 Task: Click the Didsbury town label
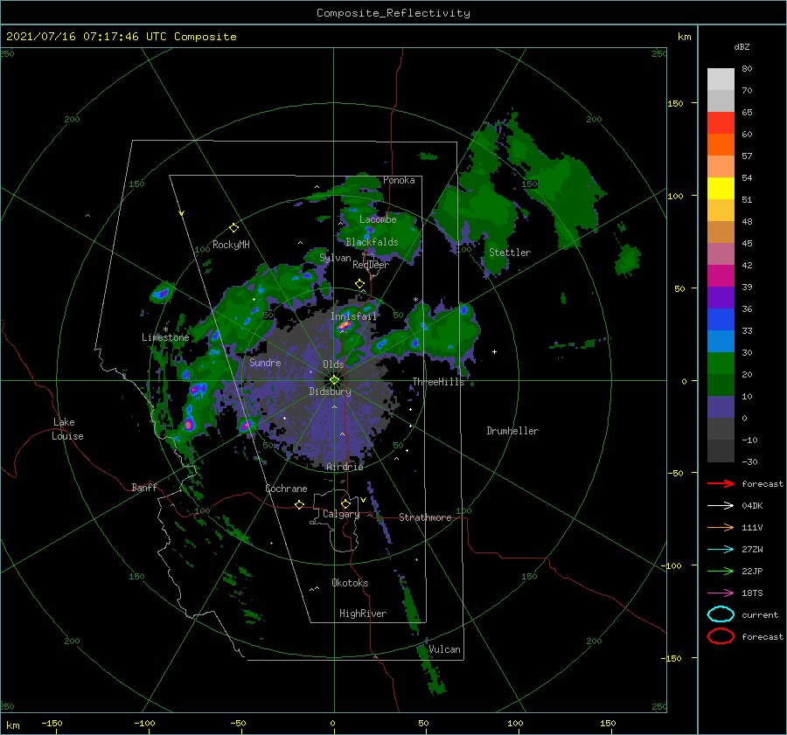point(330,392)
